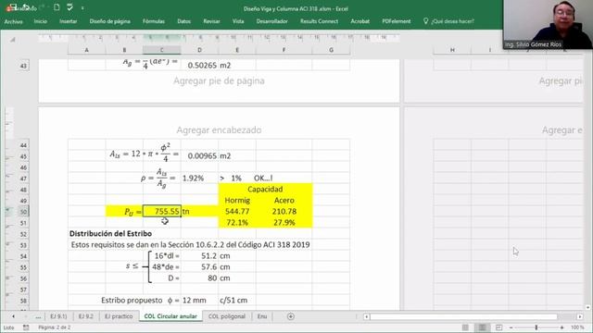Open the PDFelement ribbon tab
593x333 pixels.
tap(396, 21)
